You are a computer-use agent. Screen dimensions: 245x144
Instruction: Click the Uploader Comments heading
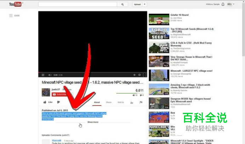56,135
